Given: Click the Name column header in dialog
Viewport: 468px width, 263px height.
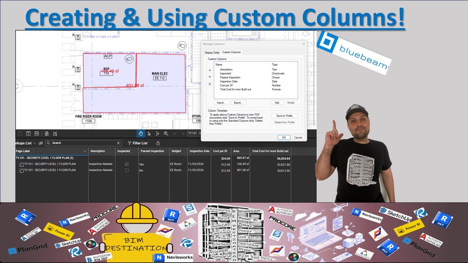Looking at the screenshot, I should coord(242,65).
